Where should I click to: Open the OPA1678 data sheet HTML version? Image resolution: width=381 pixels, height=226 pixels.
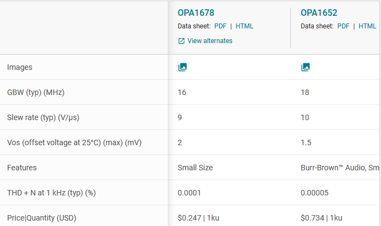pos(244,26)
